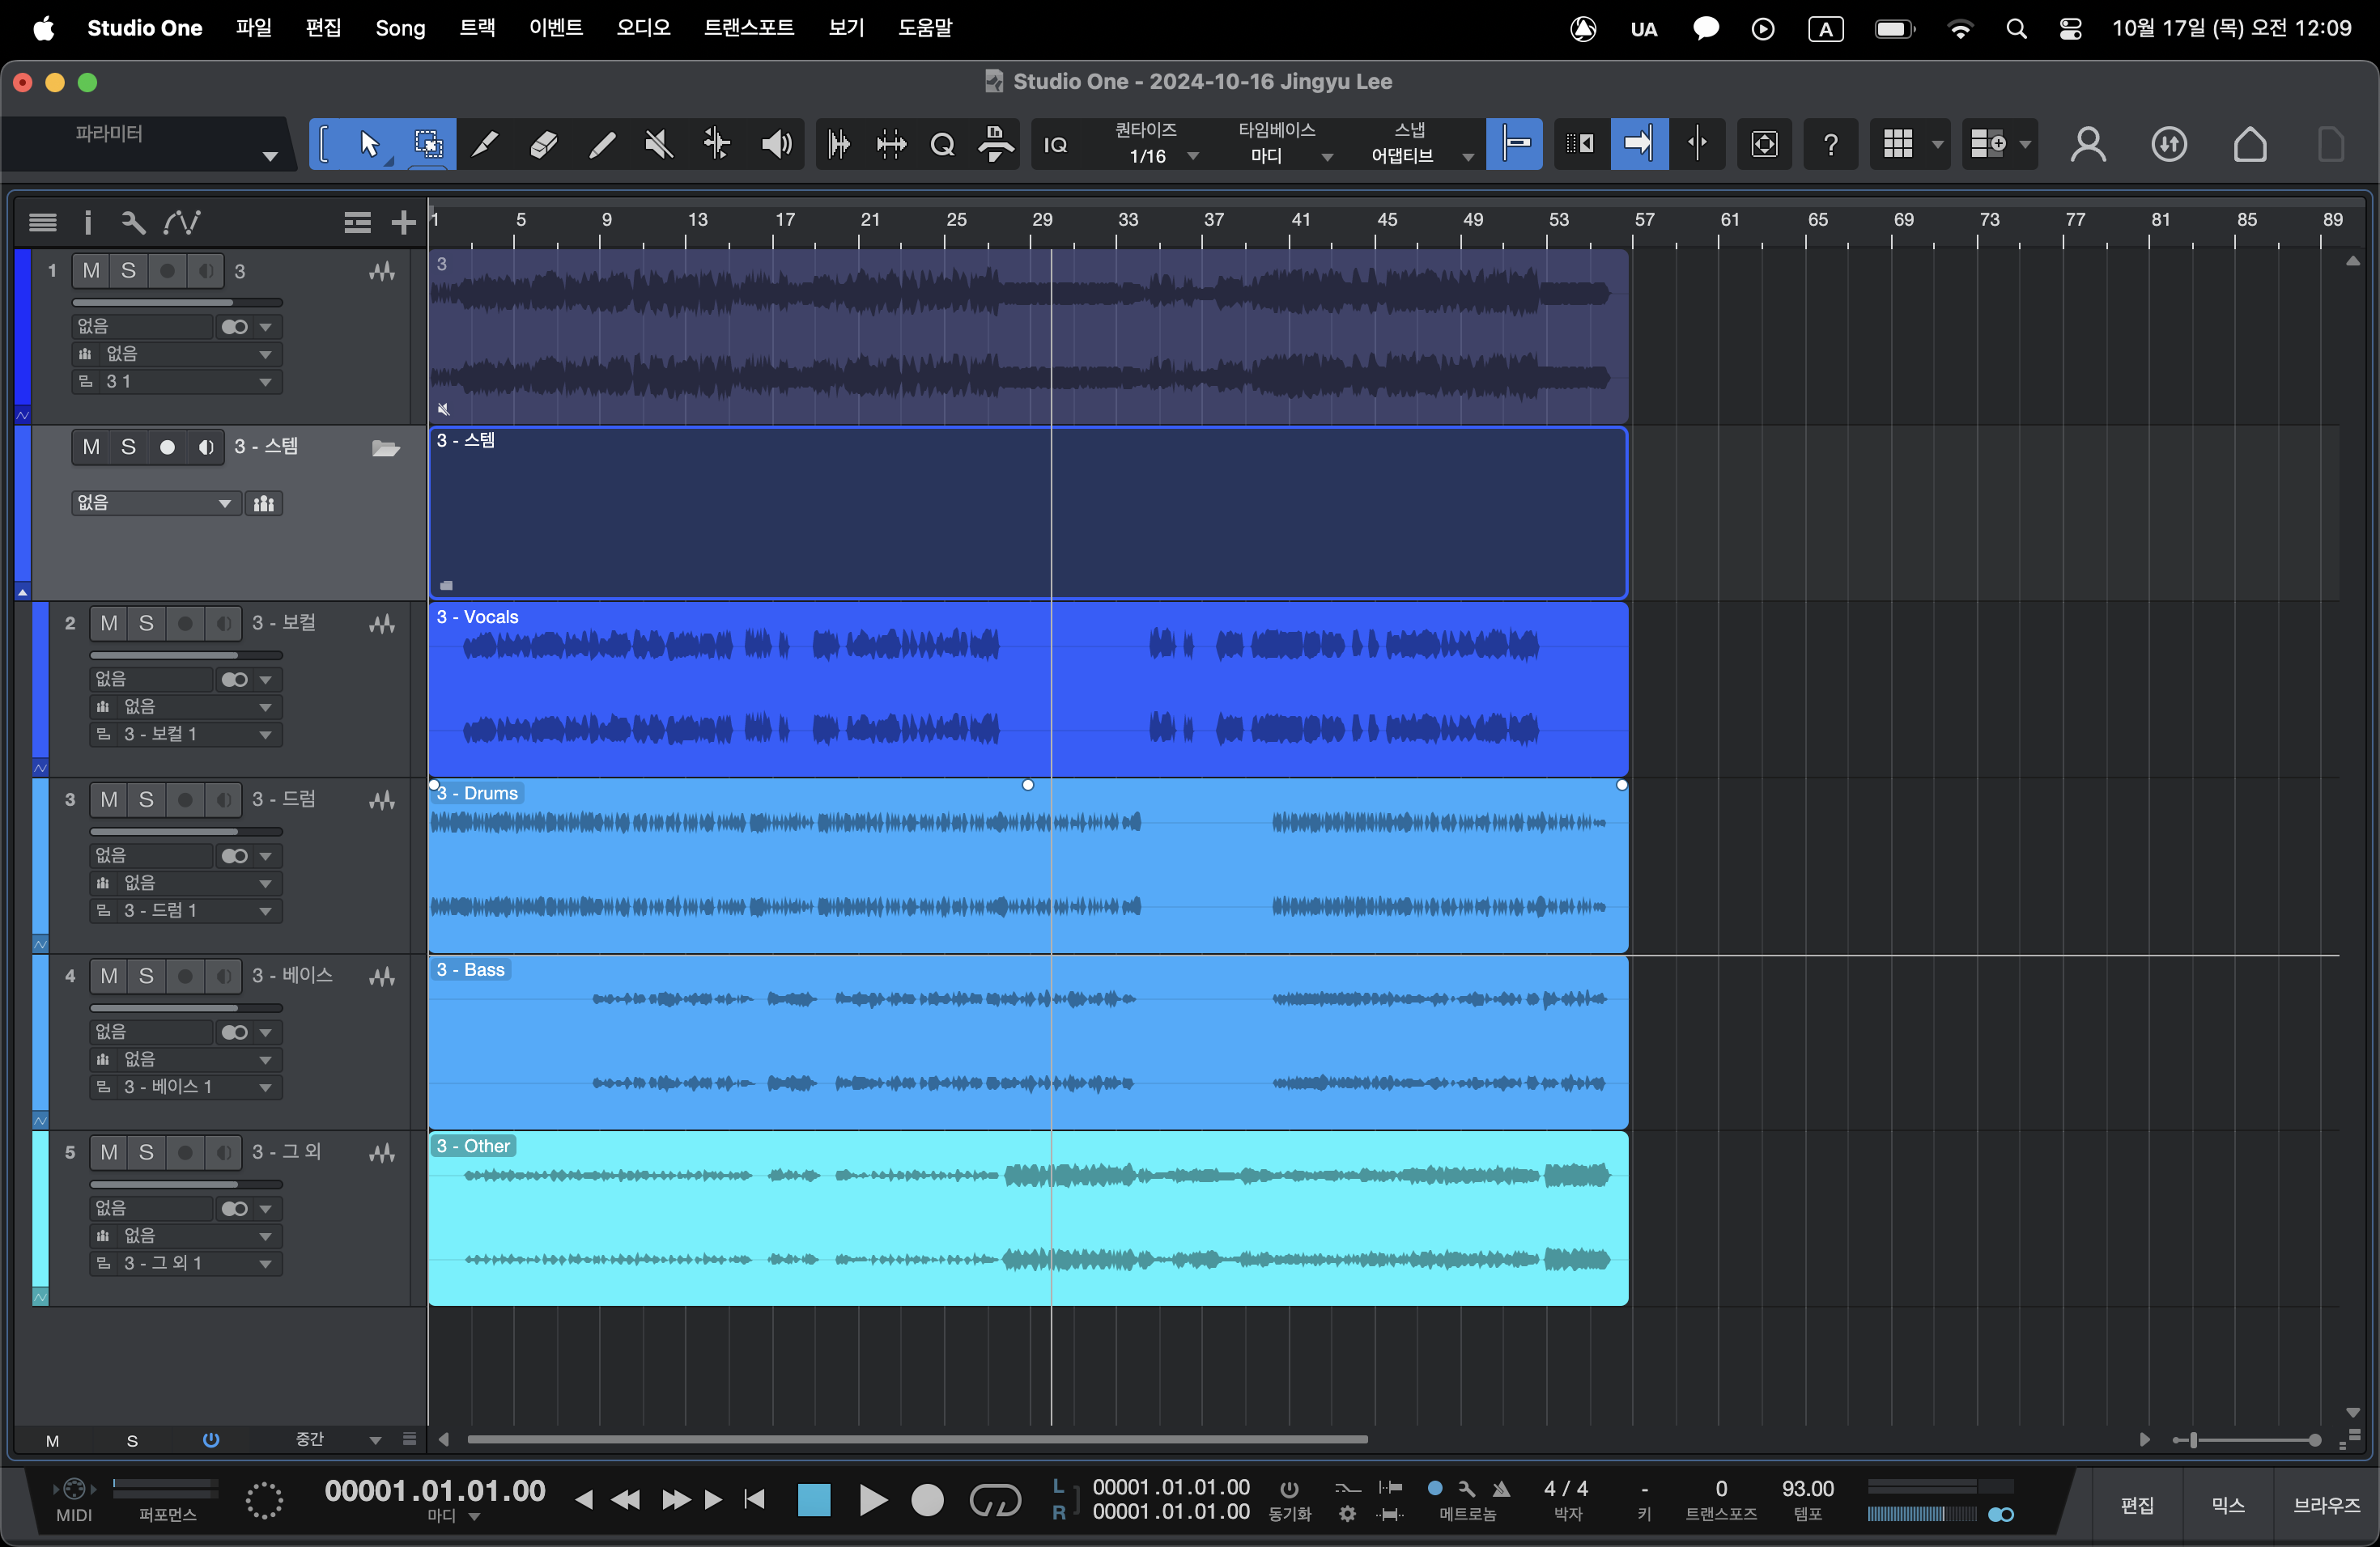Viewport: 2380px width, 1547px height.
Task: Toggle the Loop button in transport
Action: tap(995, 1500)
